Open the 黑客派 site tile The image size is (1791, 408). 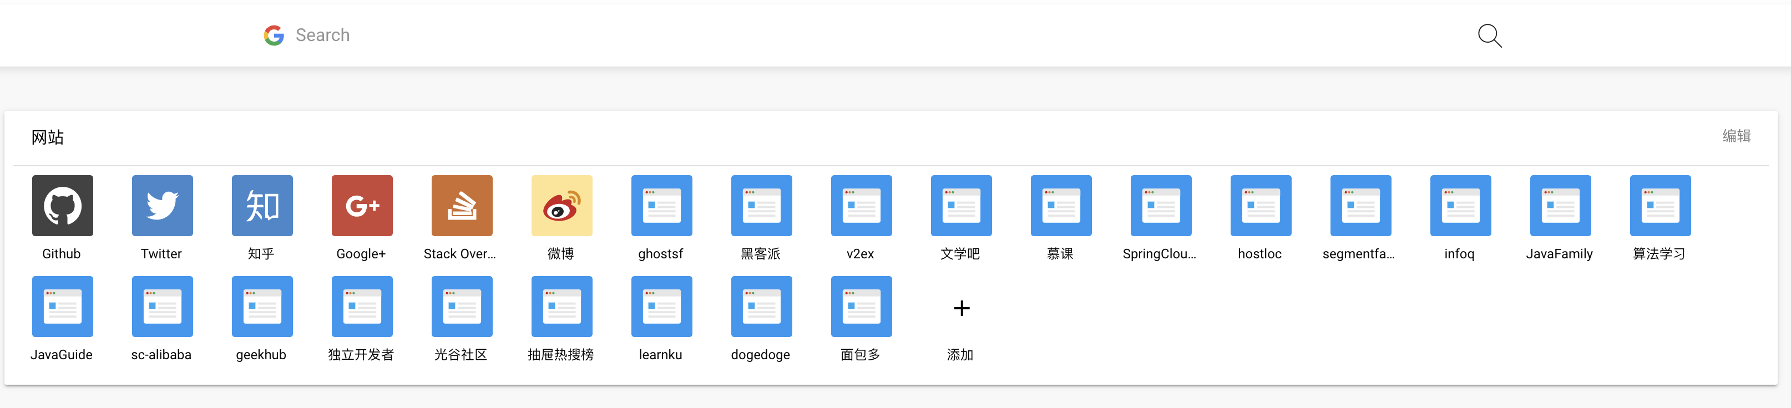click(x=762, y=206)
